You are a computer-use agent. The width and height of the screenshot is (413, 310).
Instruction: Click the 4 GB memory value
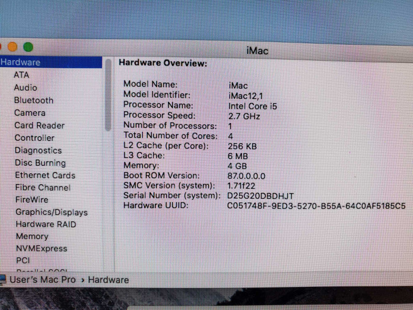point(237,166)
